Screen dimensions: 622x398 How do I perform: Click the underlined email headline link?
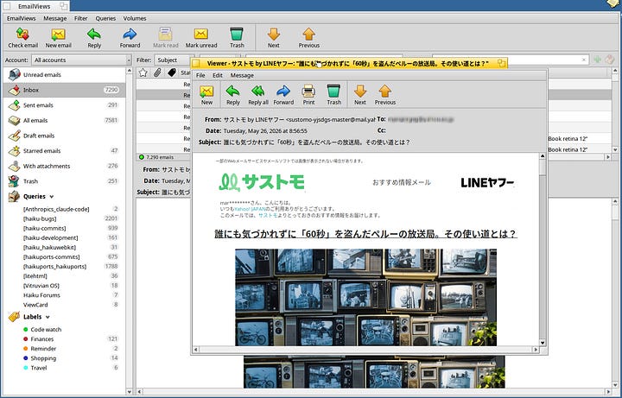pyautogui.click(x=365, y=234)
